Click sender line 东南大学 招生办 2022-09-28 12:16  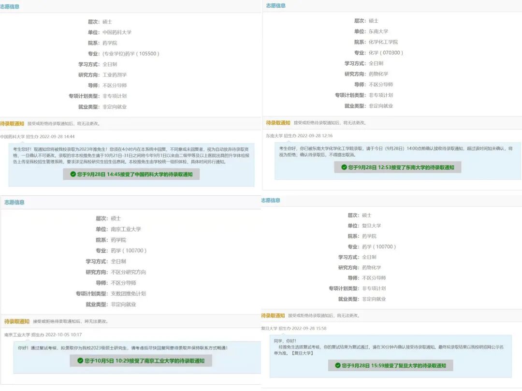[x=299, y=136]
